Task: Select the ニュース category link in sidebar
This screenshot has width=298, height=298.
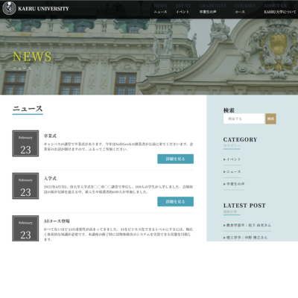Action: point(232,171)
